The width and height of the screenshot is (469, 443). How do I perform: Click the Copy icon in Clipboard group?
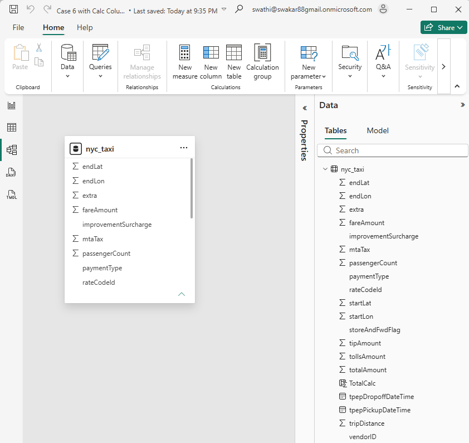(x=39, y=62)
